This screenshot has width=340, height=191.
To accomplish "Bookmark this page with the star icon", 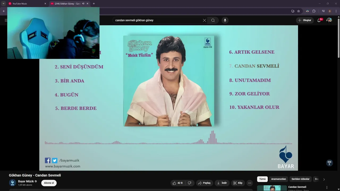I will [x=299, y=11].
